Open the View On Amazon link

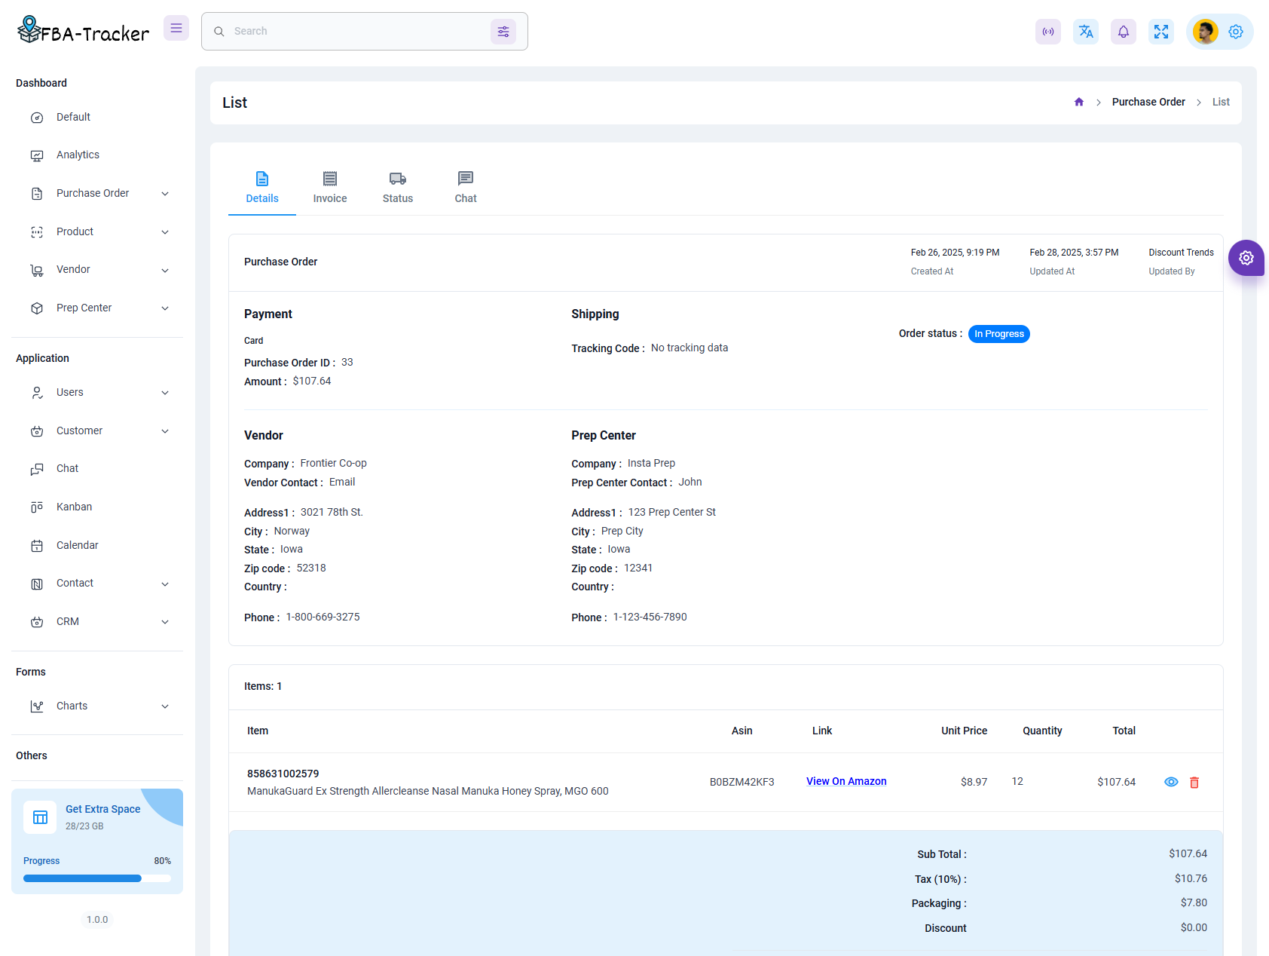click(x=846, y=781)
